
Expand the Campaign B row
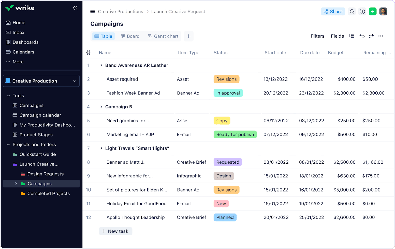pos(101,107)
